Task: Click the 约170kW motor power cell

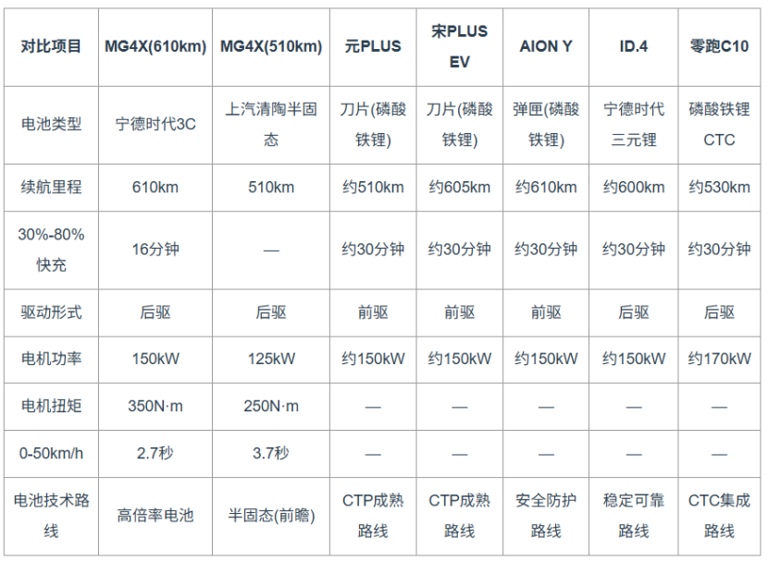Action: tap(719, 359)
